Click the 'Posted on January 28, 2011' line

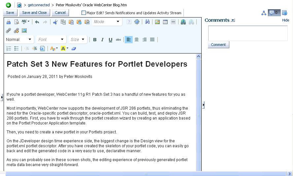[x=50, y=77]
